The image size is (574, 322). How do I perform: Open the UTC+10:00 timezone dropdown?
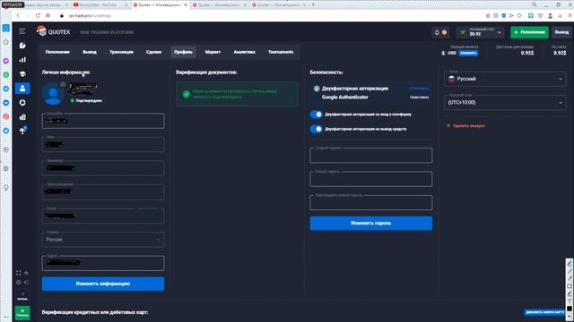click(505, 103)
